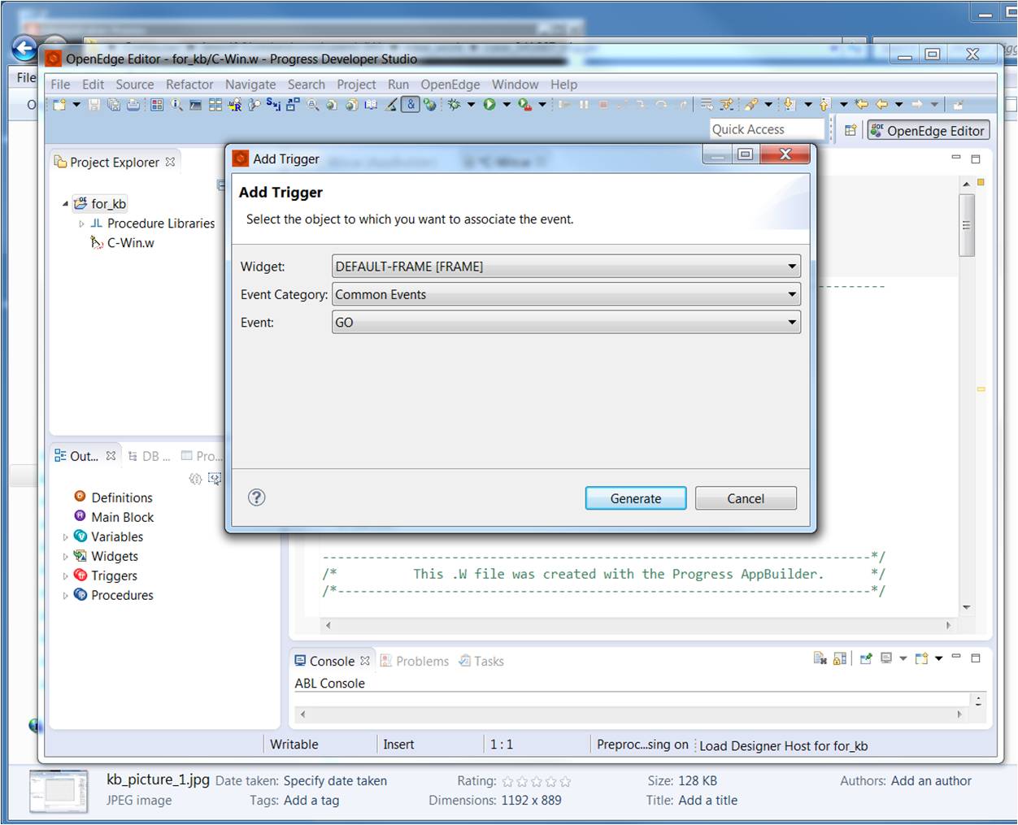Viewport: 1018px width, 825px height.
Task: Click the Run icon on the toolbar
Action: click(x=489, y=104)
